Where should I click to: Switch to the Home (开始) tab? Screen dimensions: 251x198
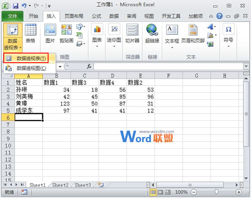tap(33, 16)
